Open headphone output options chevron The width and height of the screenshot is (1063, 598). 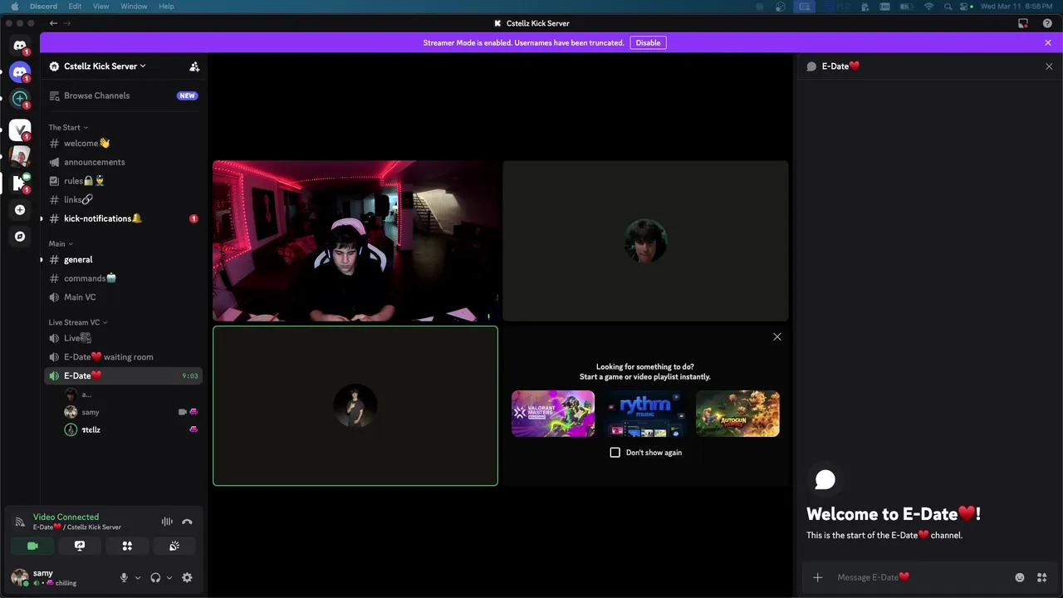click(169, 577)
